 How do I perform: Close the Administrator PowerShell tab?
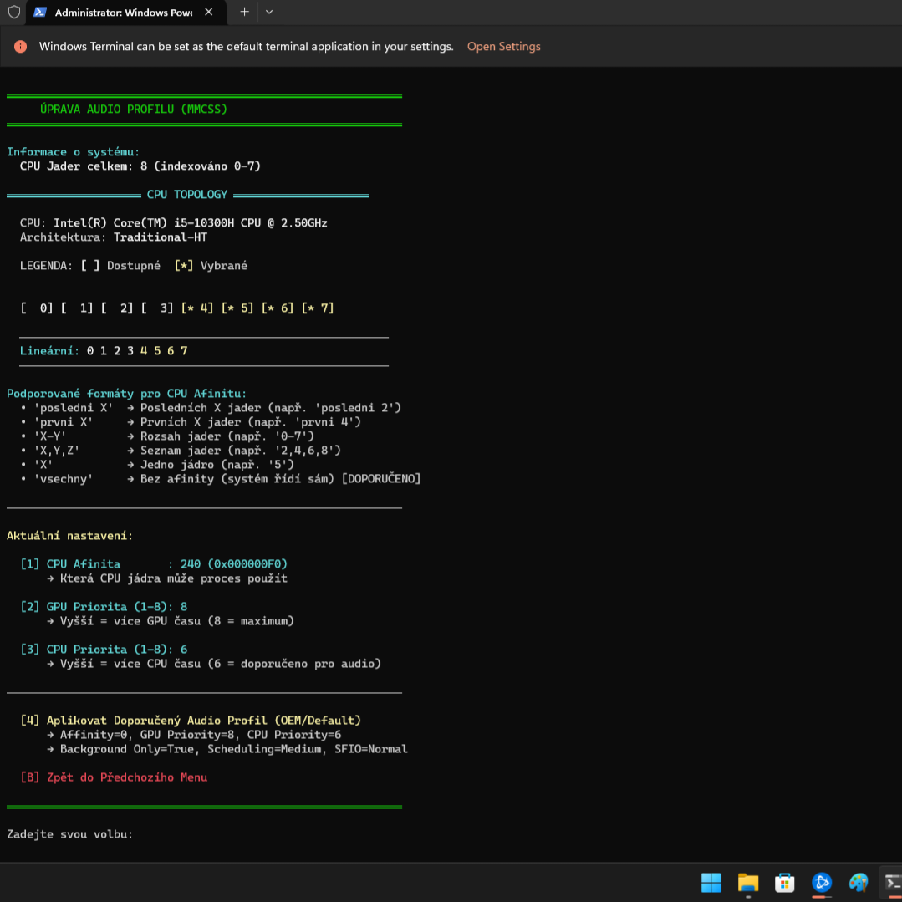coord(209,13)
